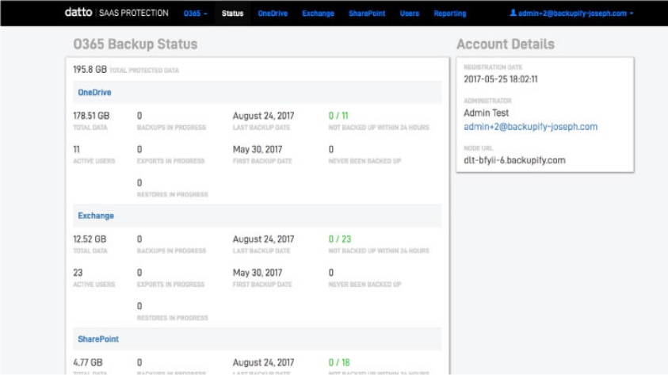Click the 0 / 23 Exchange not-backed-up count
668x375 pixels.
pyautogui.click(x=340, y=239)
